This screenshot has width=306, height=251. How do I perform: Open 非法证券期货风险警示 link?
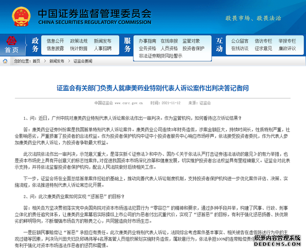[x=161, y=56]
